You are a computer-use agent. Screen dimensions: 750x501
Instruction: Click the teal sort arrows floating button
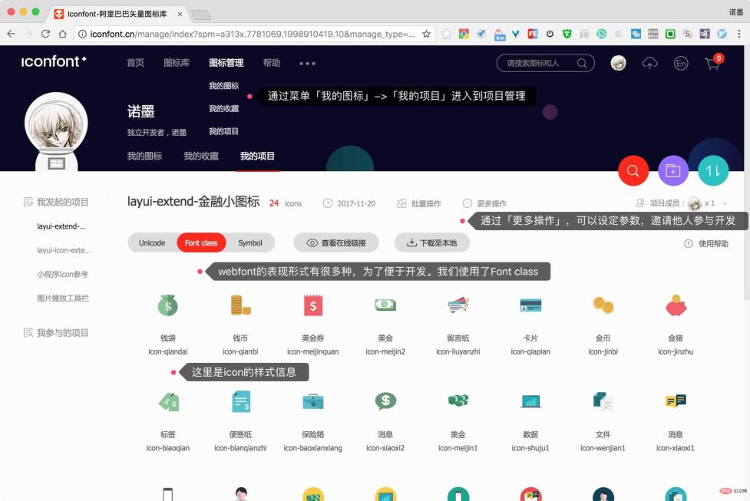coord(713,170)
